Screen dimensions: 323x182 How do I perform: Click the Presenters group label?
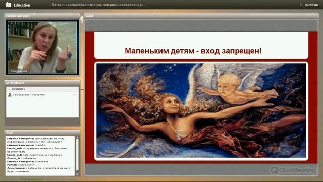(x=18, y=89)
